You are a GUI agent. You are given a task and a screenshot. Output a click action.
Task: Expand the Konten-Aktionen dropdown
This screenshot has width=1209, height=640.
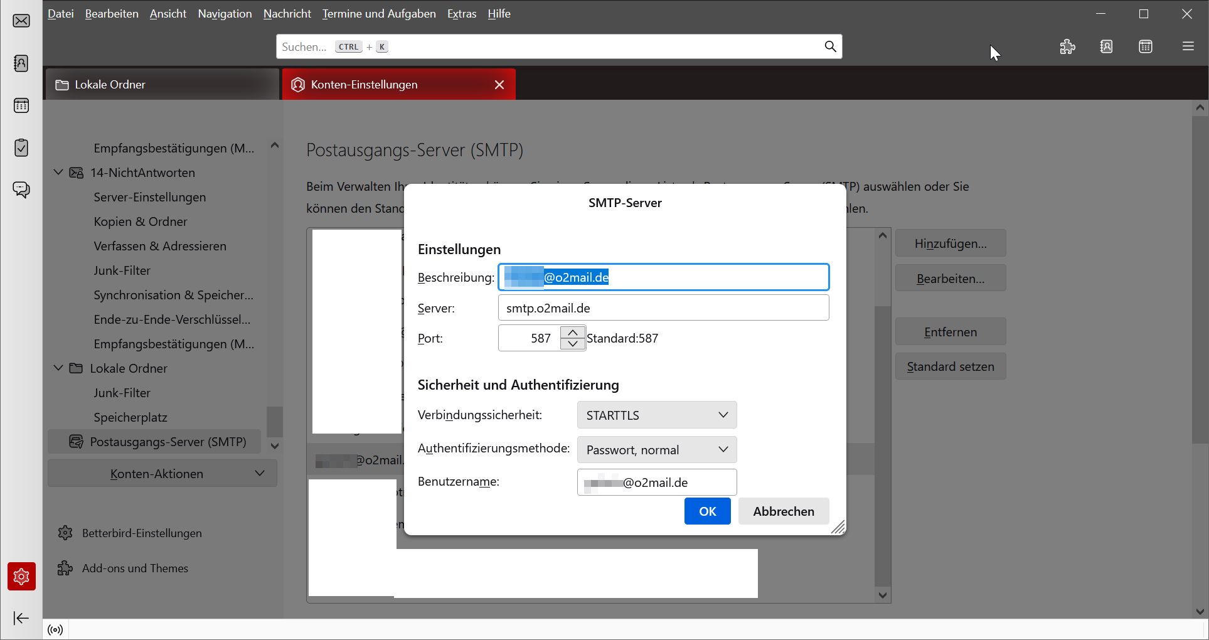[162, 474]
